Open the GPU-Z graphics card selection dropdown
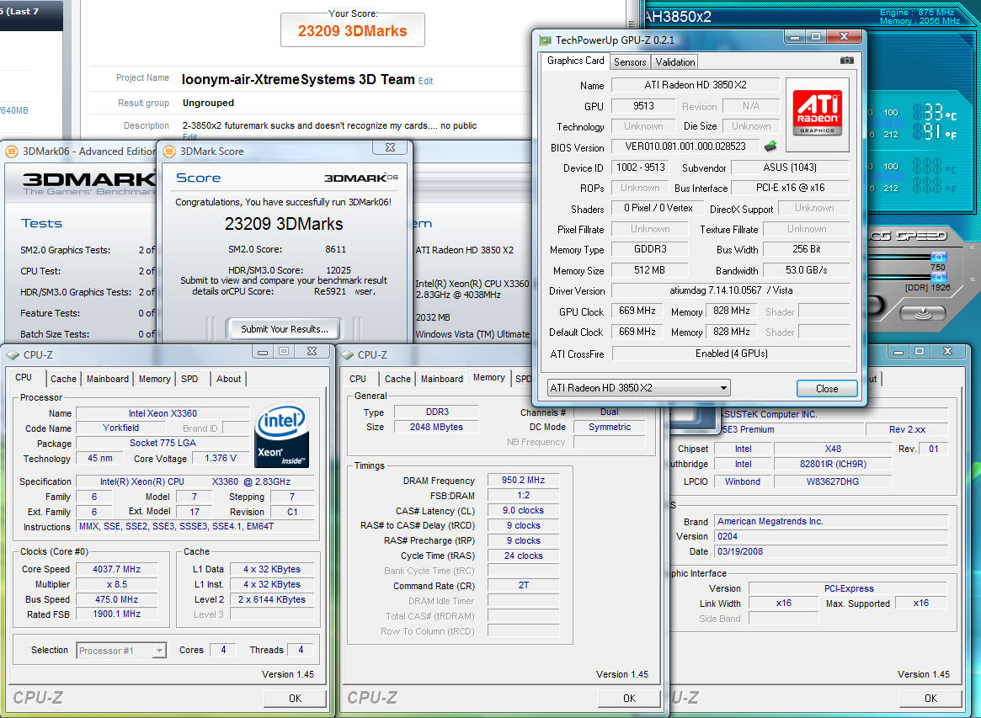 point(639,388)
